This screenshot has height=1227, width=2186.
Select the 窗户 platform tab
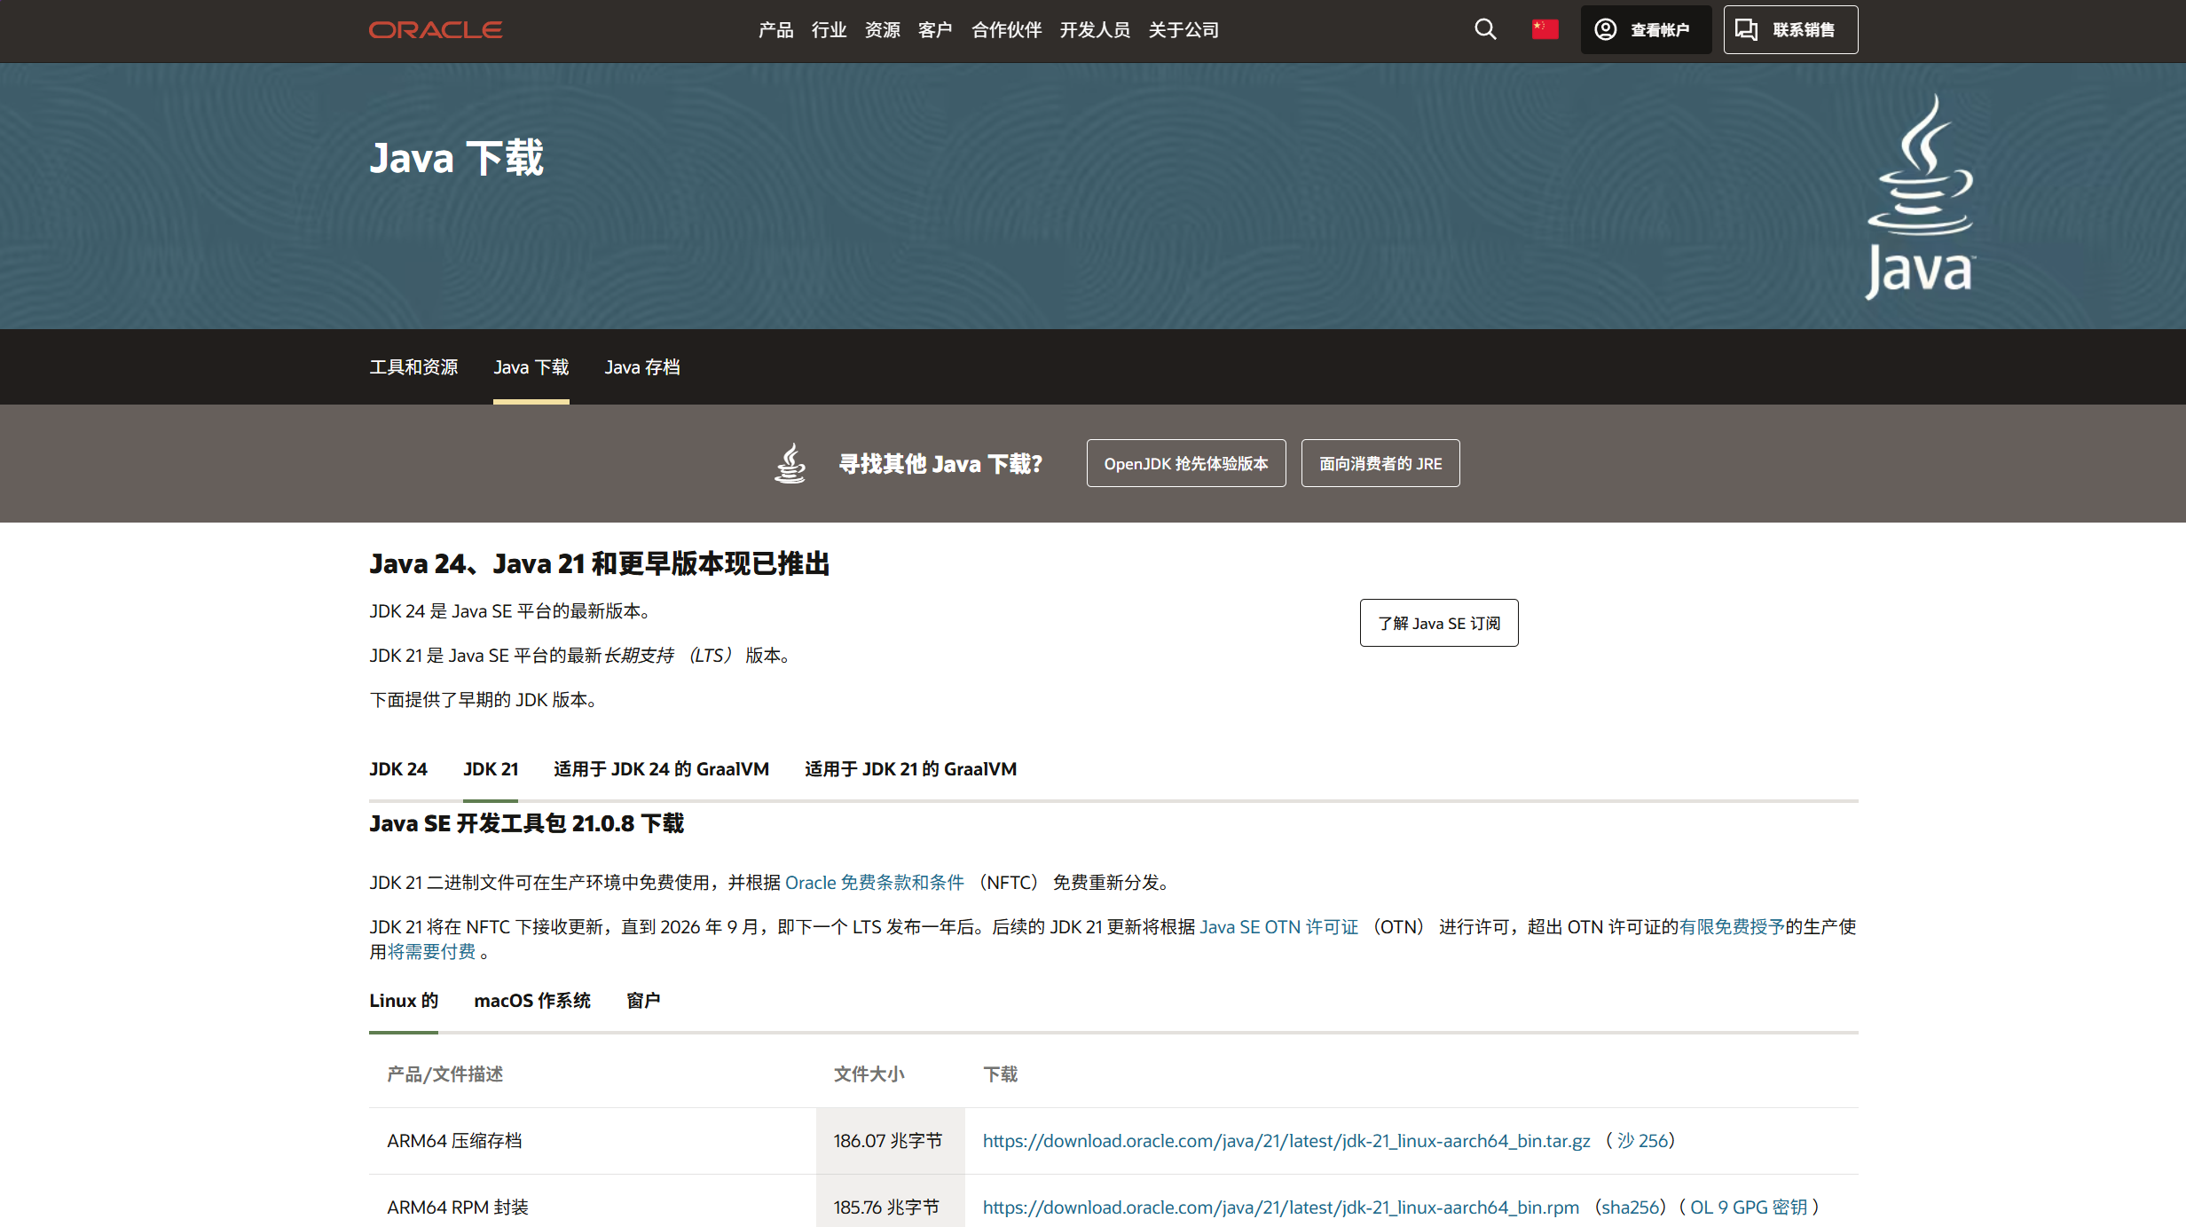(642, 1001)
